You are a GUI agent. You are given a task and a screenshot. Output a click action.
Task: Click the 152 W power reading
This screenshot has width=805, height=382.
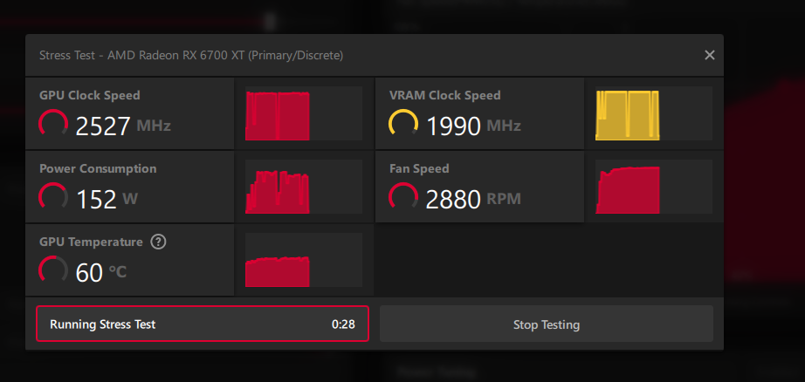point(107,199)
